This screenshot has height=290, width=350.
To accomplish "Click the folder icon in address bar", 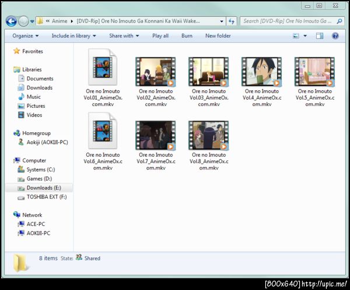I will 40,21.
